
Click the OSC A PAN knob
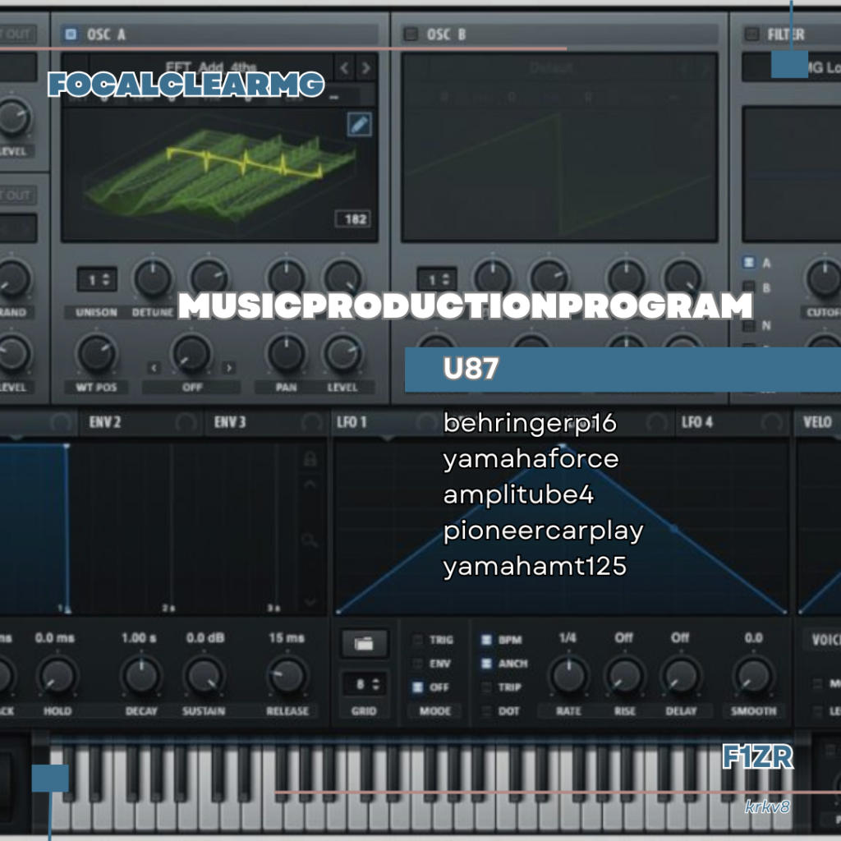(287, 354)
